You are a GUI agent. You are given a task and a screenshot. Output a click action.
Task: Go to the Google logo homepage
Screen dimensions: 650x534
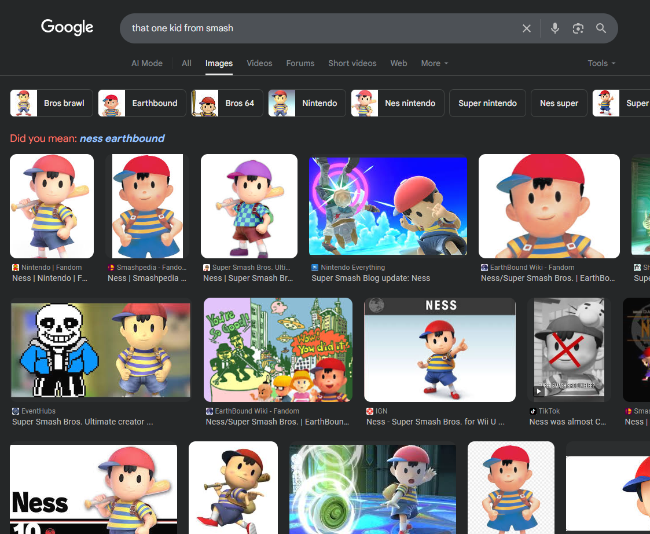point(67,27)
